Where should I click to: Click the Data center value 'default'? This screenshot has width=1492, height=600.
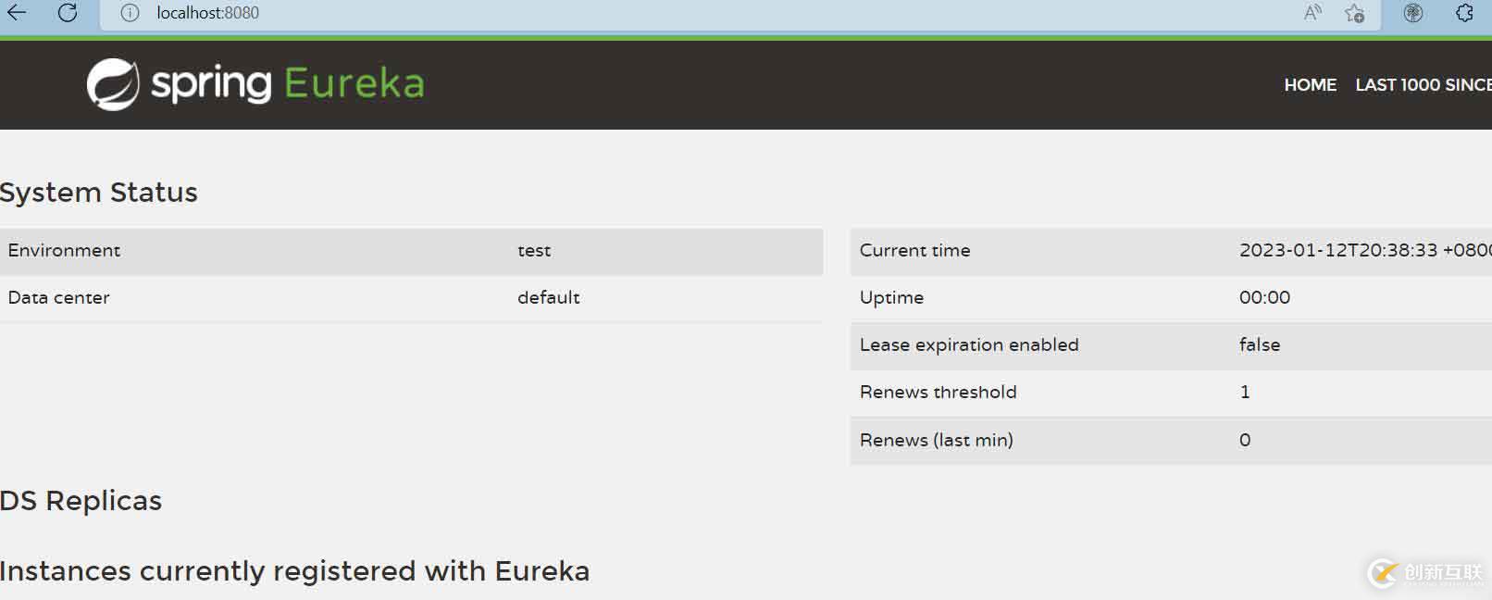point(548,298)
